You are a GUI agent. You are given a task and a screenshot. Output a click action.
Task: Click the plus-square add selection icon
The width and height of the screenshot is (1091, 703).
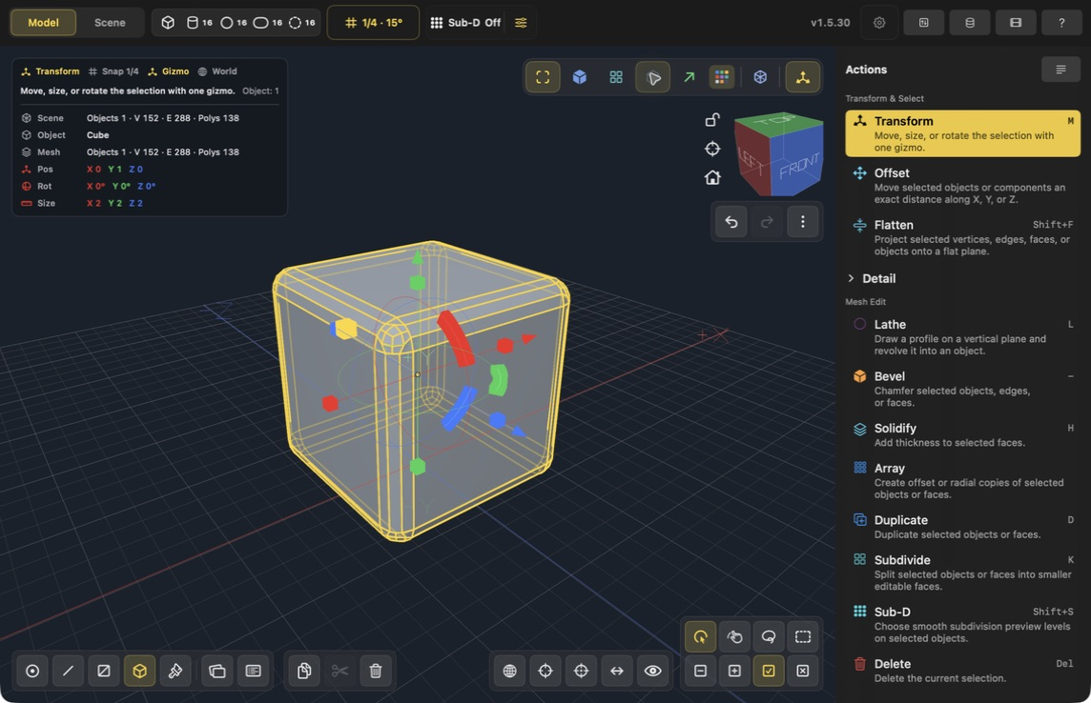click(x=734, y=671)
